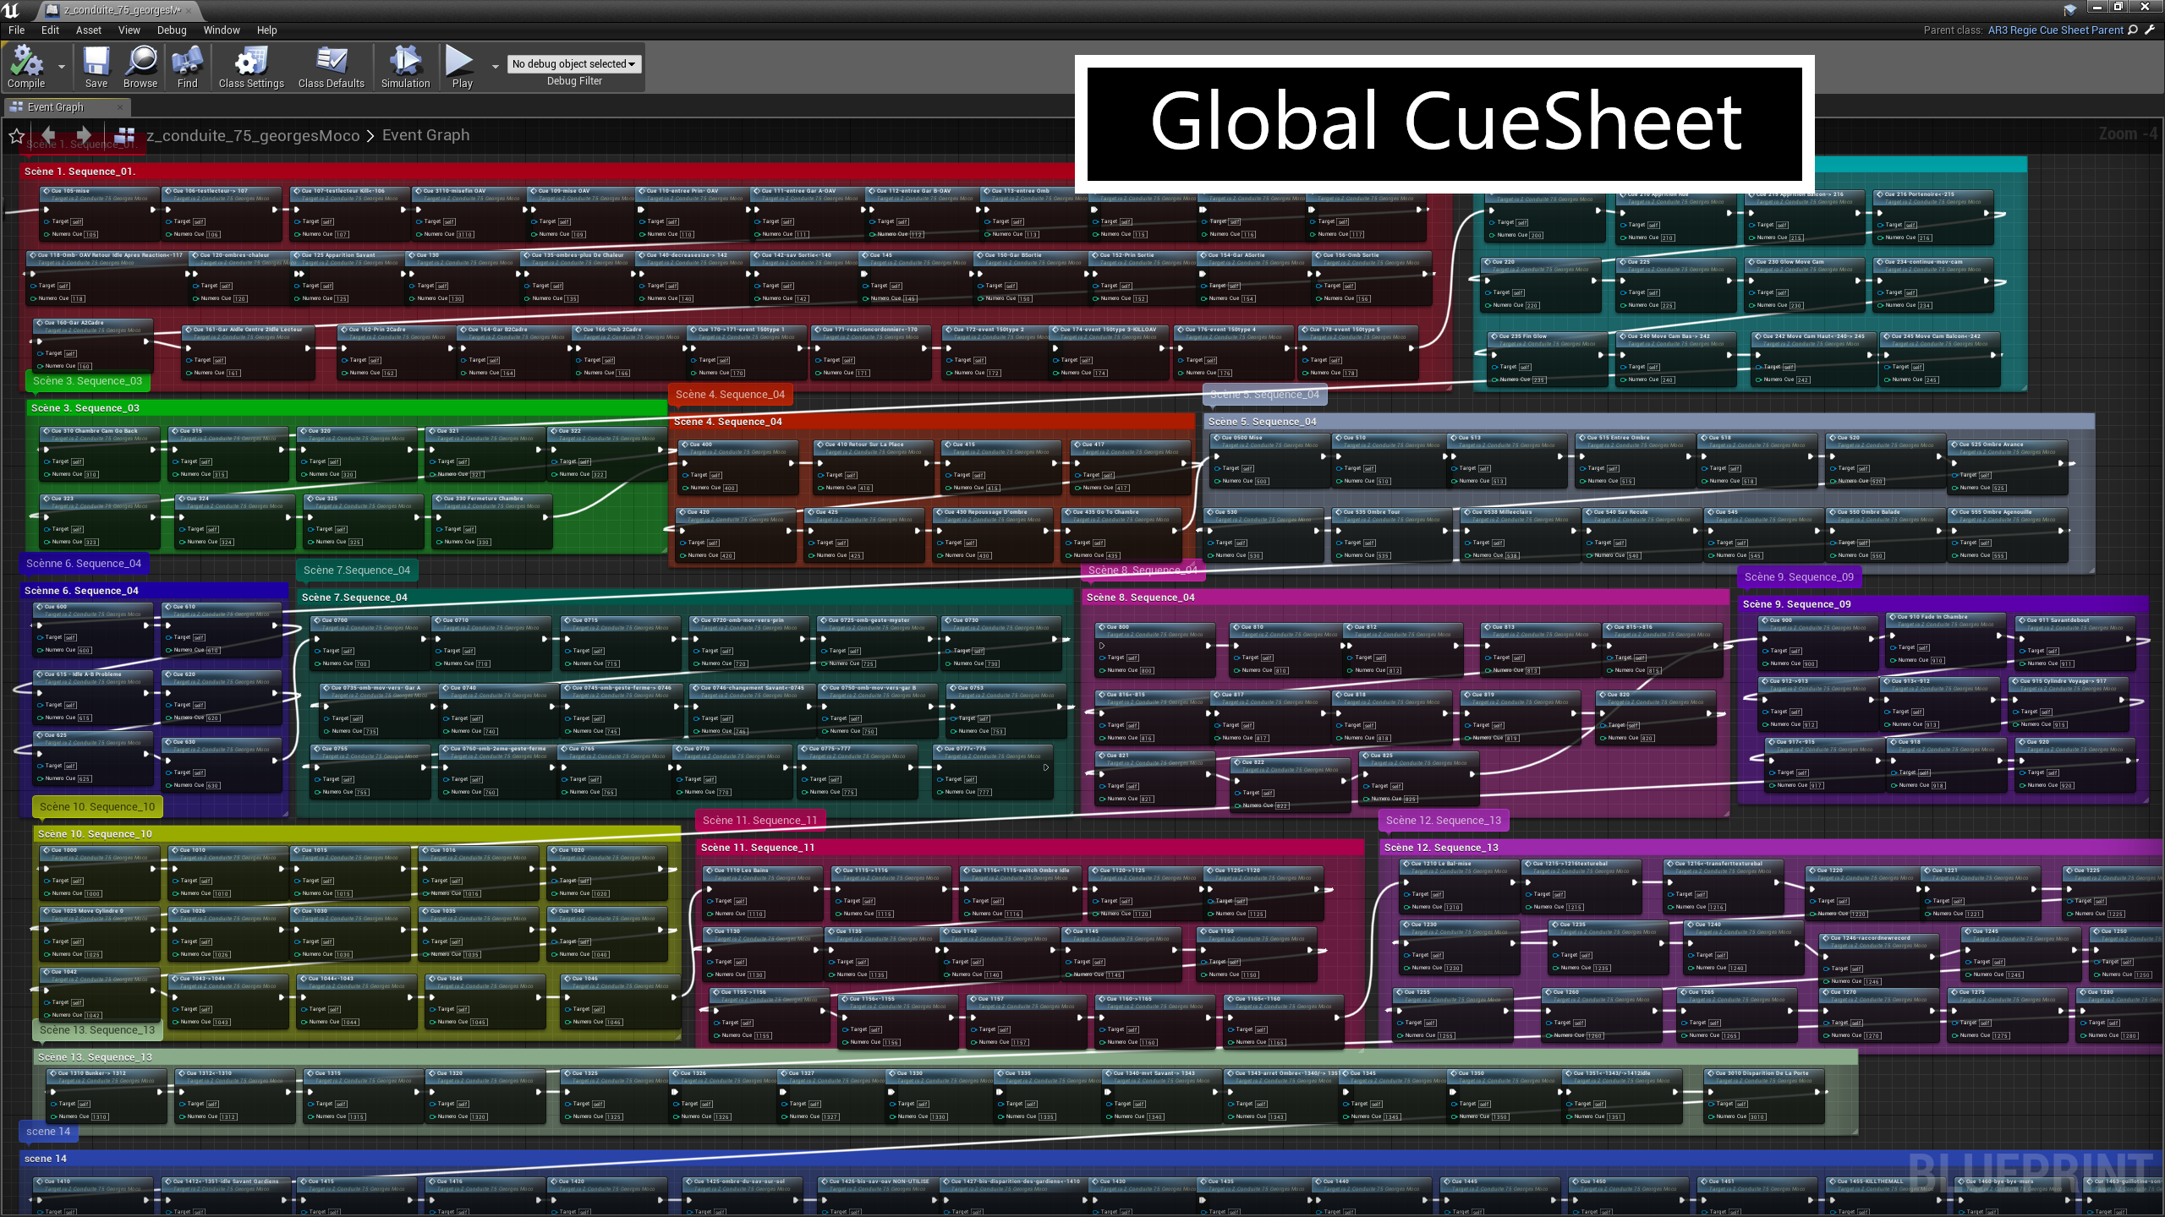Click z_conduite_75_georgesMoco in the breadcrumb

253,135
